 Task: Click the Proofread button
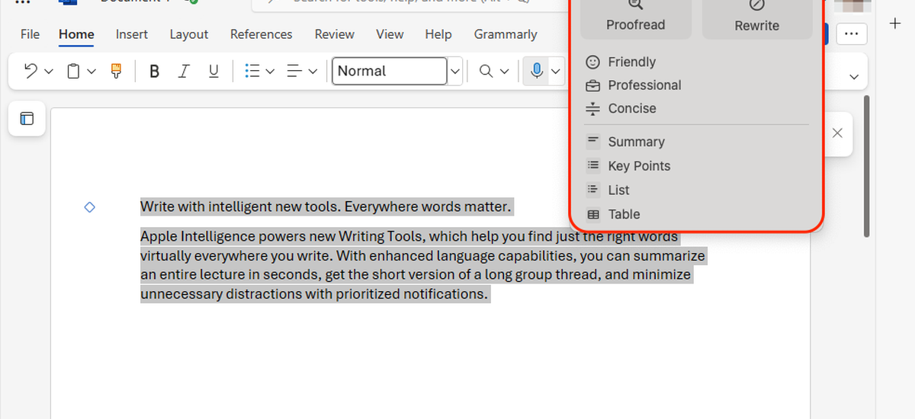pyautogui.click(x=635, y=18)
